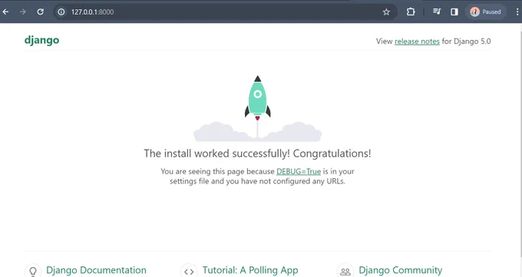Open the Paused profile button
The width and height of the screenshot is (522, 277).
pos(485,12)
